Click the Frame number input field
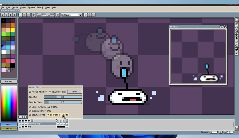Viewport: 239px width, 138px height. click(x=214, y=132)
